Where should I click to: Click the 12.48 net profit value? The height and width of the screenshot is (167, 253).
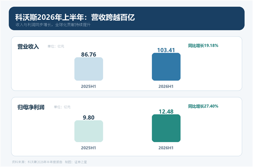[x=166, y=111]
